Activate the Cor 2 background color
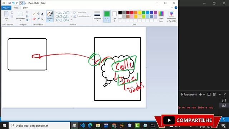The image size is (229, 129). tap(114, 16)
